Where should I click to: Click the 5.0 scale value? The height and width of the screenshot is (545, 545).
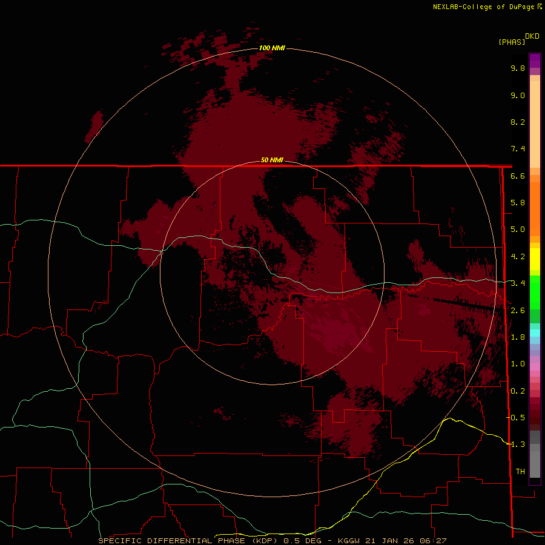pyautogui.click(x=518, y=230)
